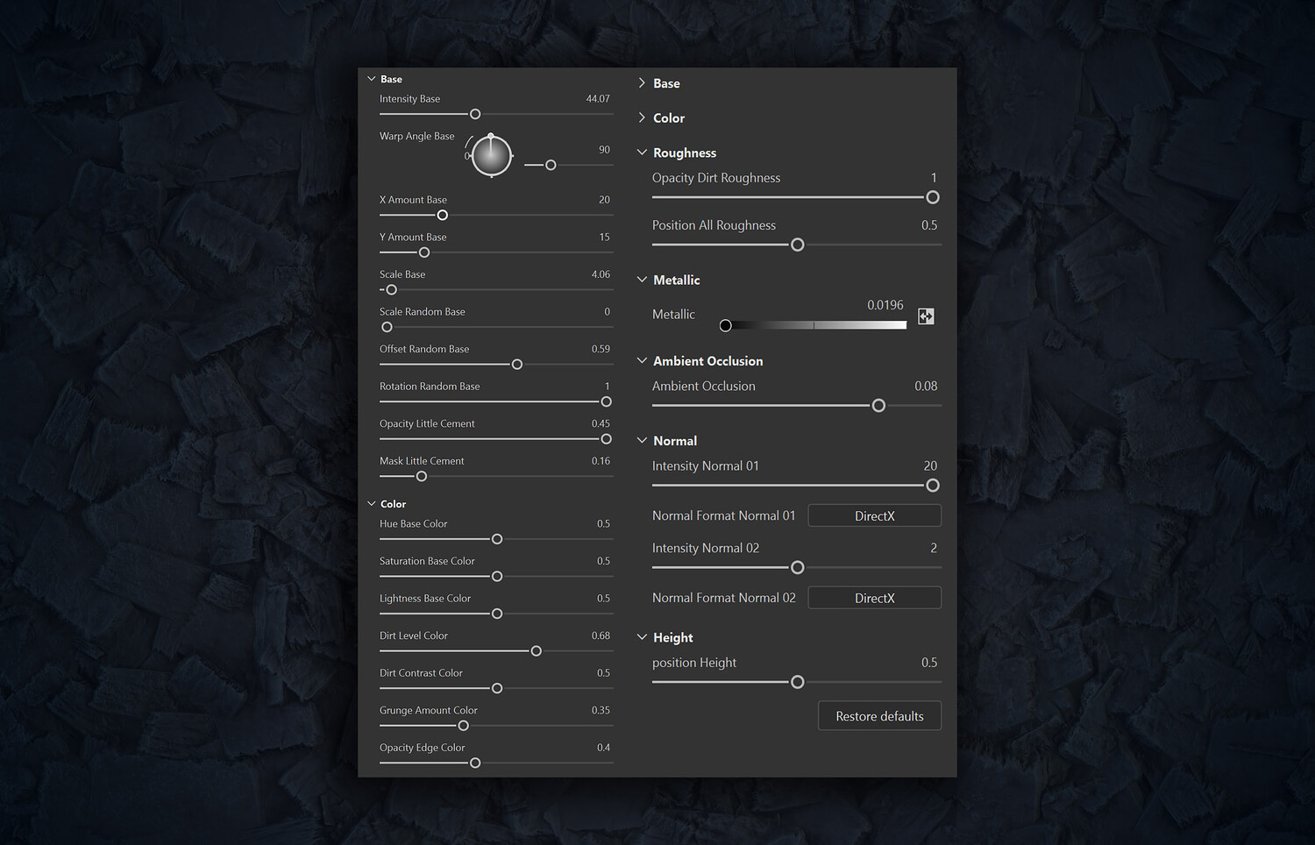Click the Y Amount Base value 15

[604, 238]
